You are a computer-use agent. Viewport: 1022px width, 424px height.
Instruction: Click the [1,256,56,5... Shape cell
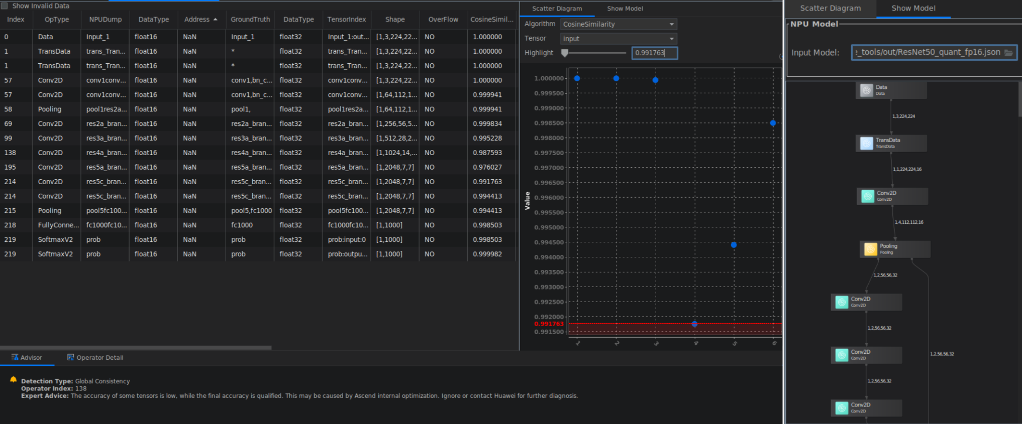[395, 123]
